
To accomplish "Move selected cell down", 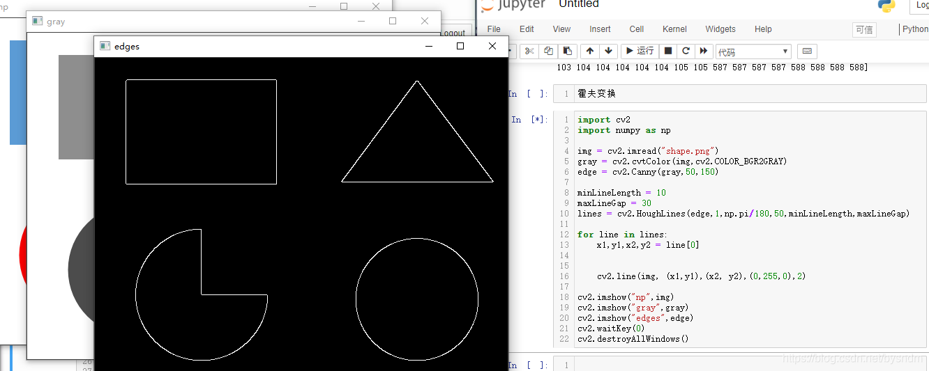I will (609, 51).
